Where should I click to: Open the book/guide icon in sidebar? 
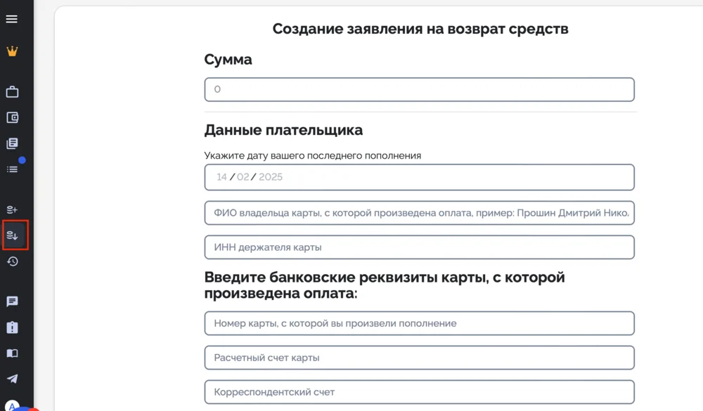pos(13,353)
